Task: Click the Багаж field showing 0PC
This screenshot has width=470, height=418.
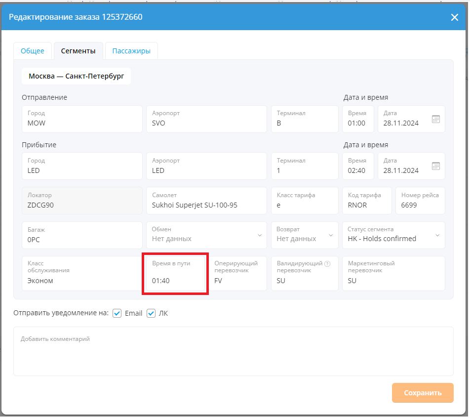Action: (x=82, y=235)
